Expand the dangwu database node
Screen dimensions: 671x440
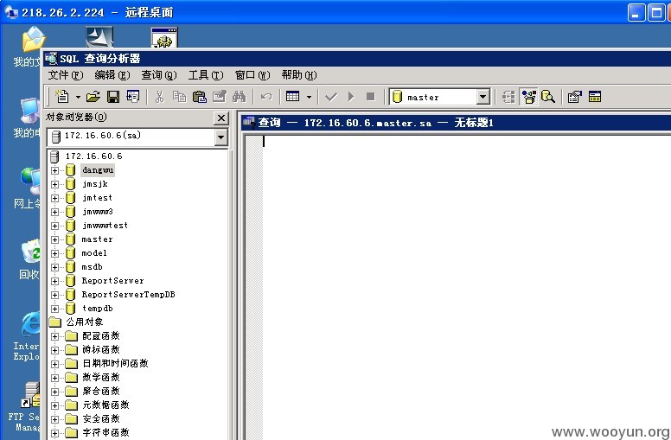point(54,170)
